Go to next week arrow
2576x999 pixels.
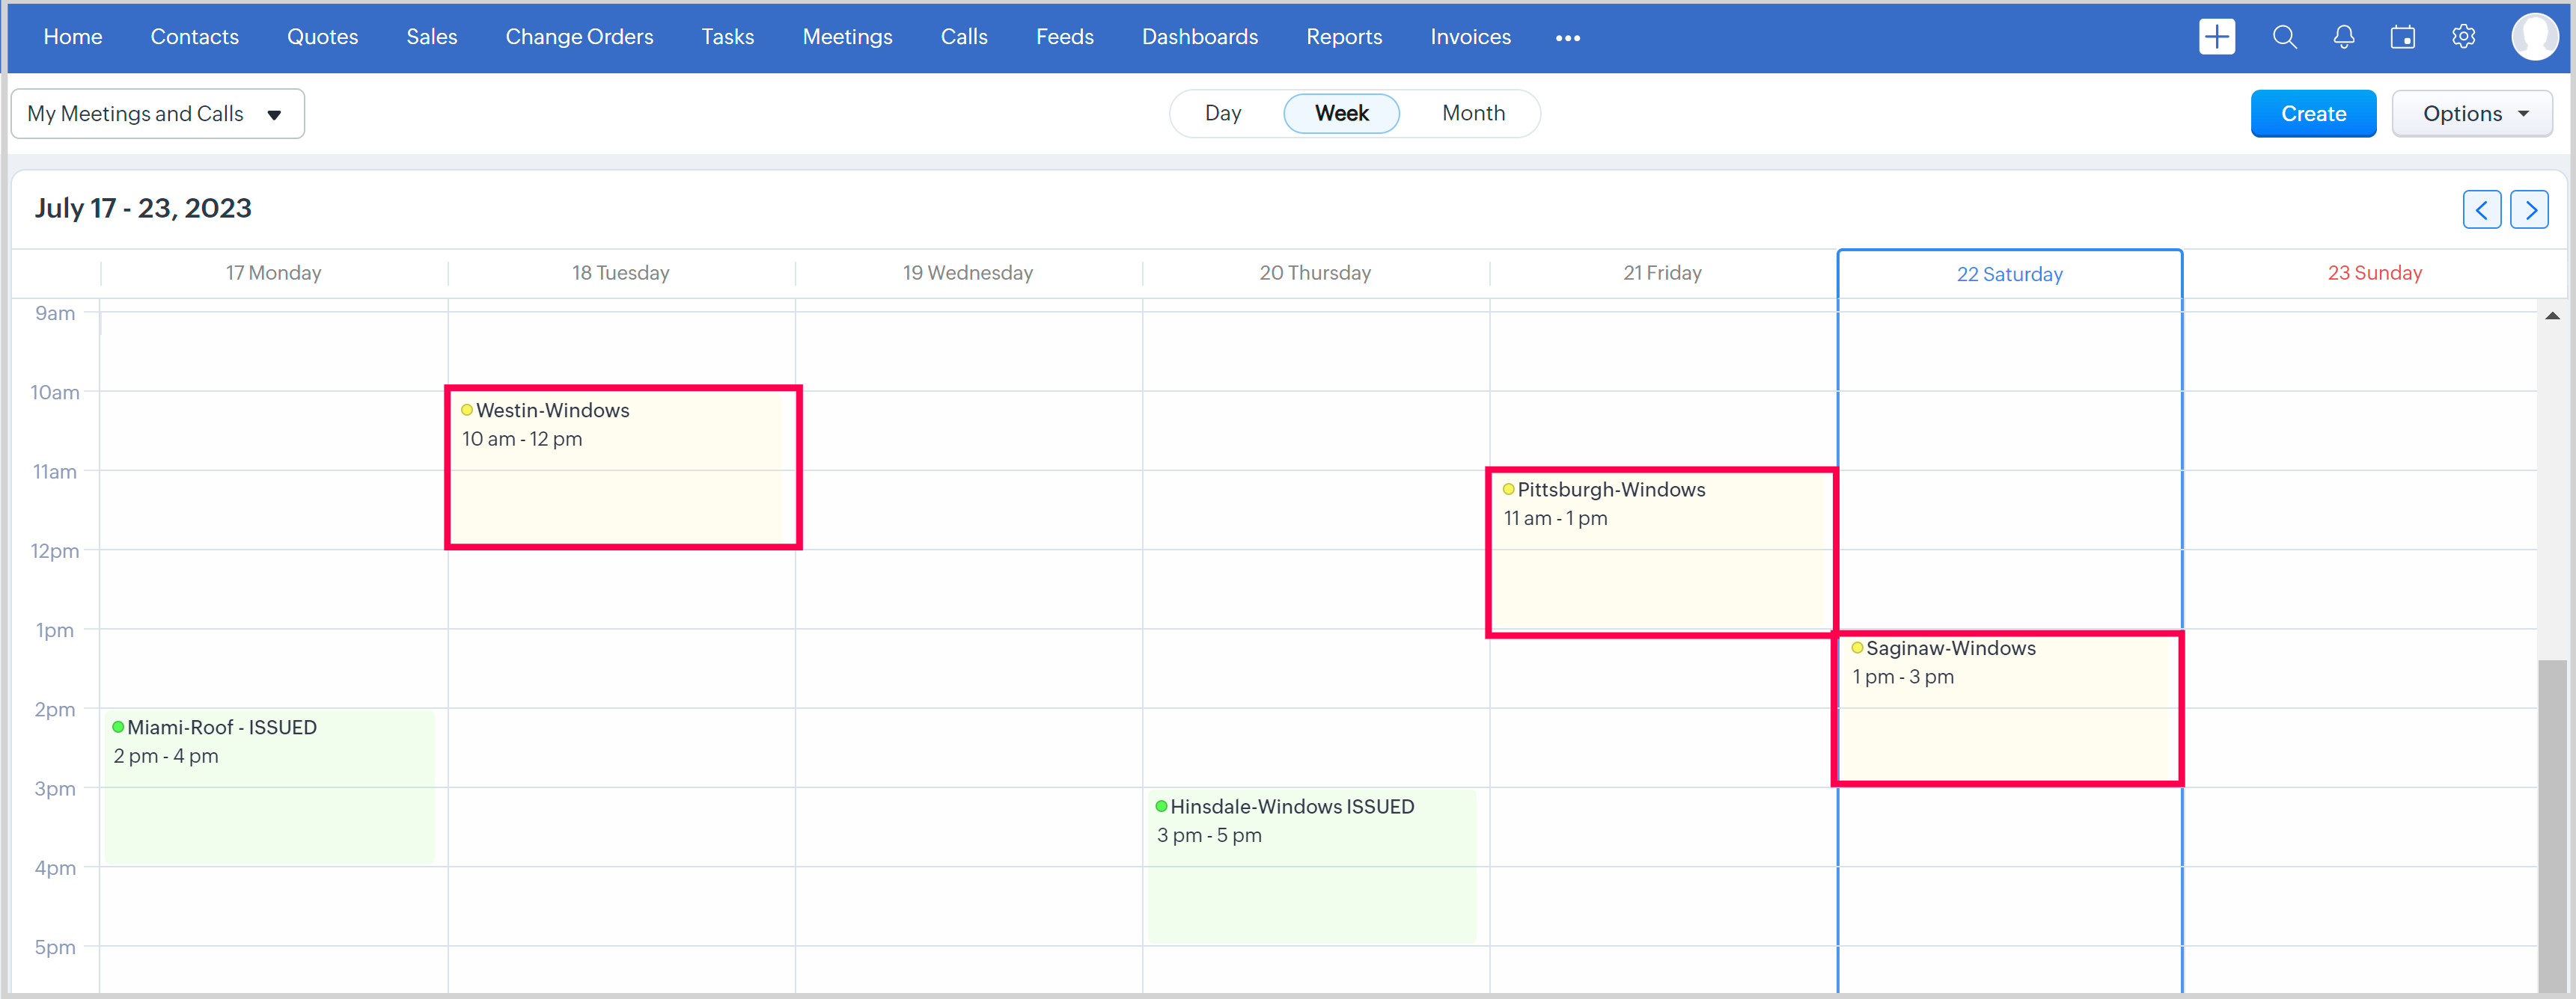[2529, 210]
